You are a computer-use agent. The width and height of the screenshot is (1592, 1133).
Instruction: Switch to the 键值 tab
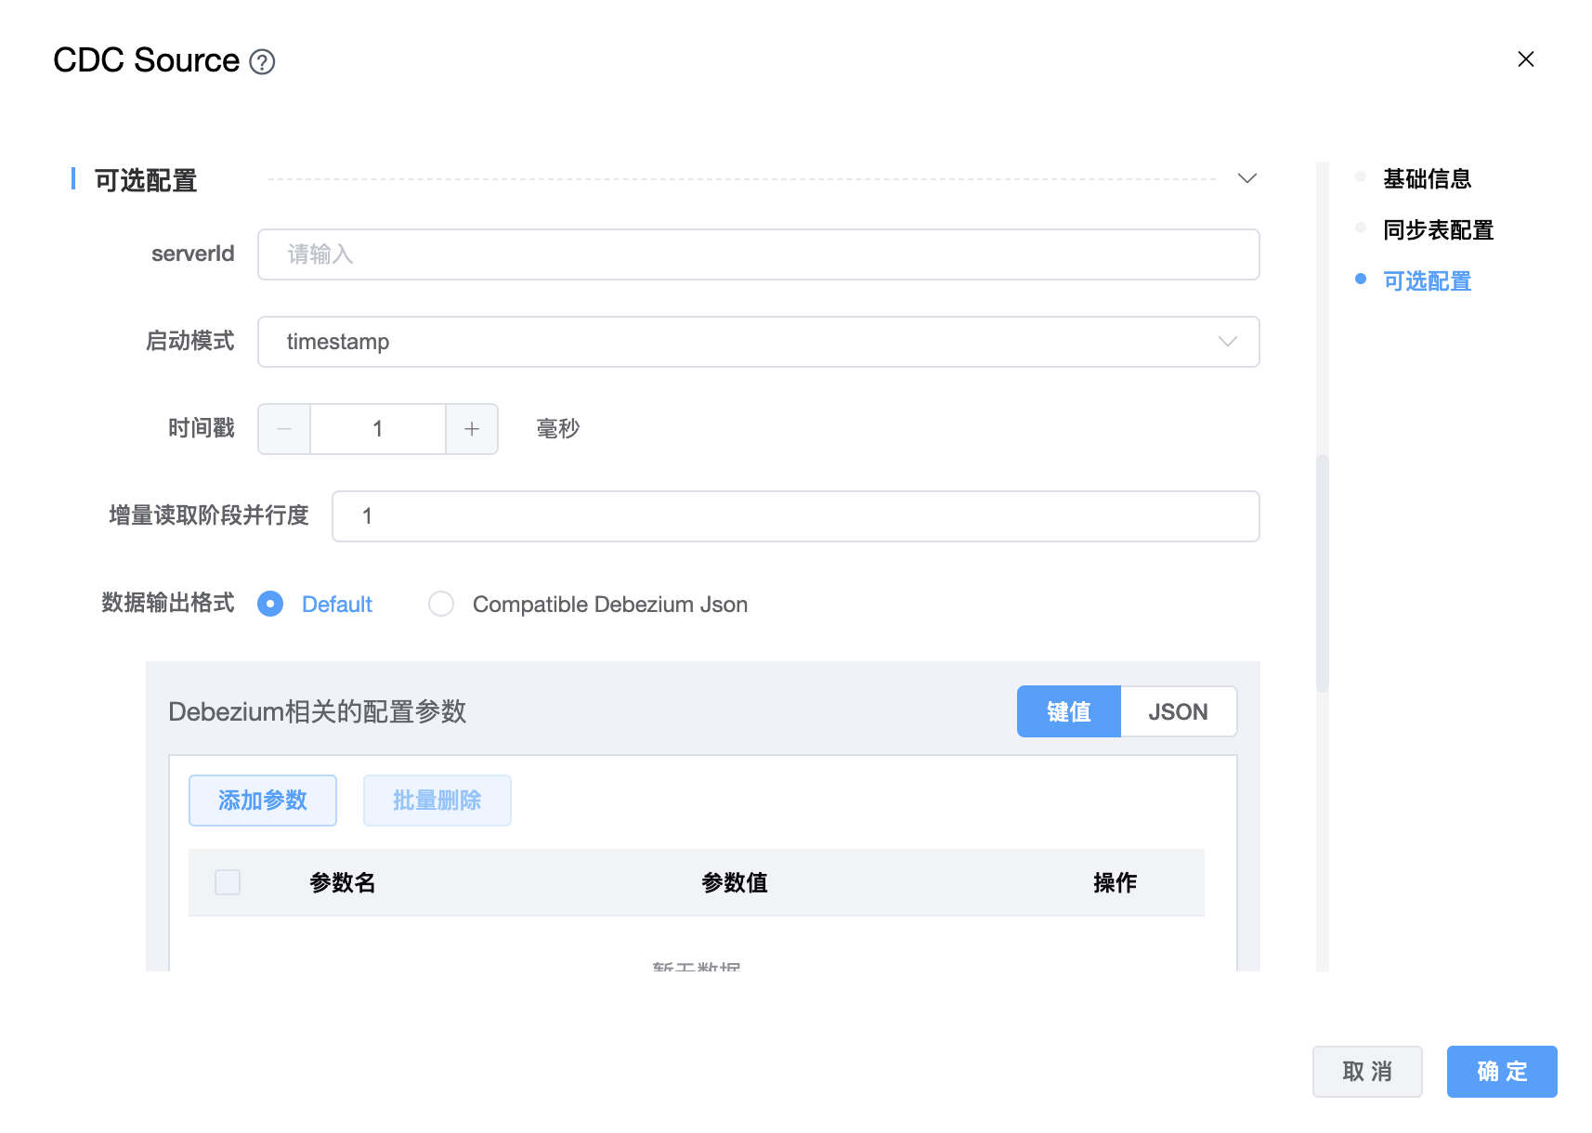pyautogui.click(x=1068, y=712)
